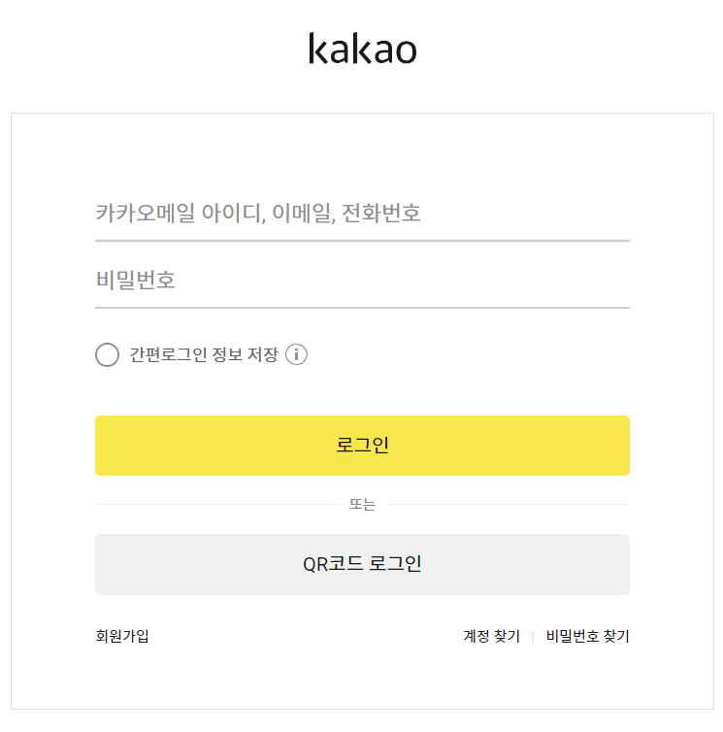The width and height of the screenshot is (723, 732).
Task: Click the 또는 divider text
Action: click(x=362, y=505)
